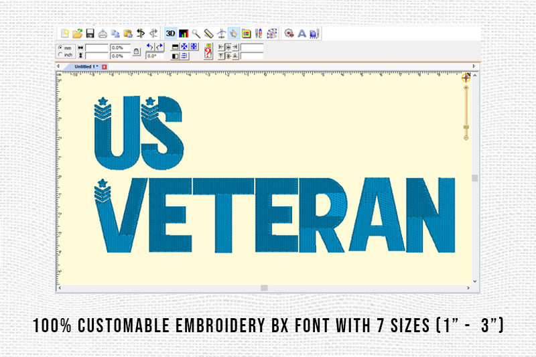Select the ruler measure tool
This screenshot has width=536, height=357.
(x=208, y=33)
